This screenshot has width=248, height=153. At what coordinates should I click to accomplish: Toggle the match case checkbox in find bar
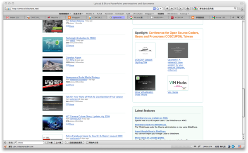click(87, 143)
